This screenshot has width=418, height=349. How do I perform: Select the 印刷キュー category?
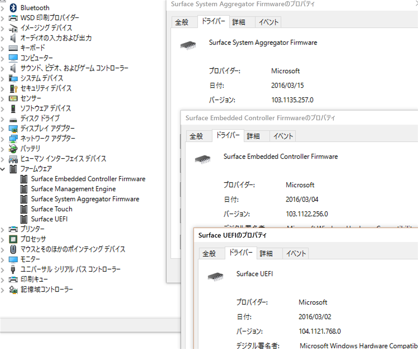(x=34, y=279)
